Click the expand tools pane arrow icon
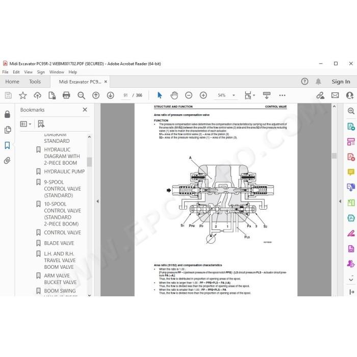The height and width of the screenshot is (357, 357). coord(351,292)
